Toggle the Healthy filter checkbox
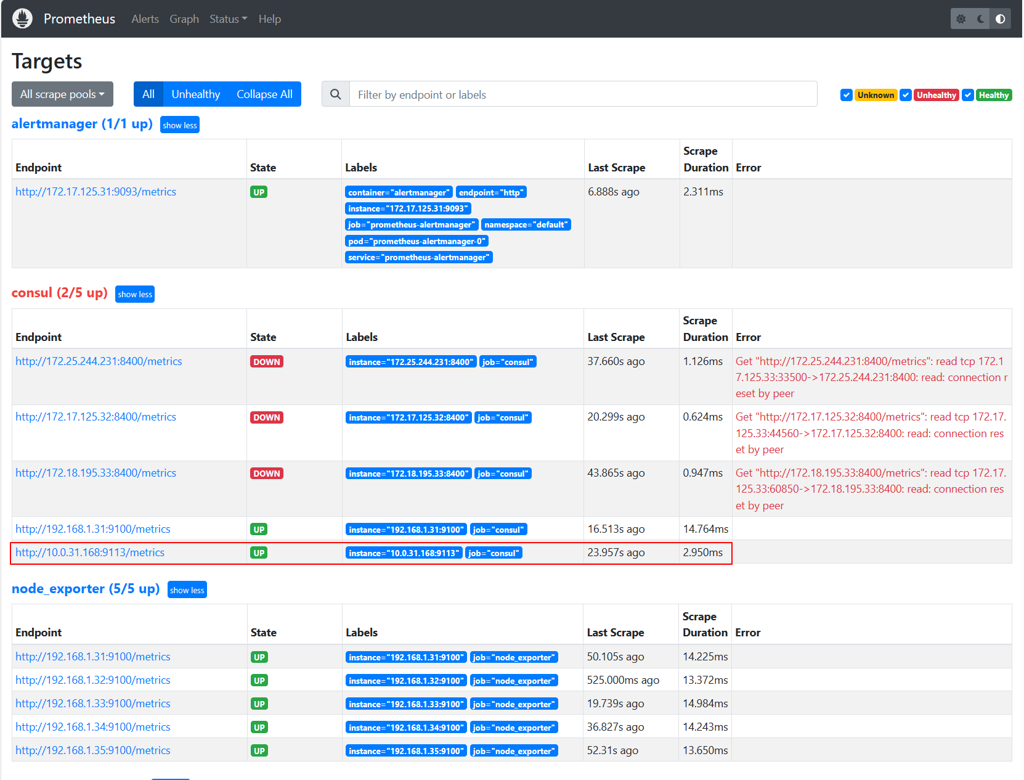The width and height of the screenshot is (1024, 780). 968,95
